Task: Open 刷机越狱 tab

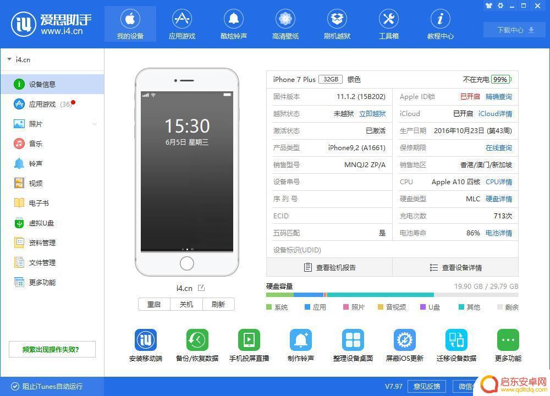Action: click(337, 24)
